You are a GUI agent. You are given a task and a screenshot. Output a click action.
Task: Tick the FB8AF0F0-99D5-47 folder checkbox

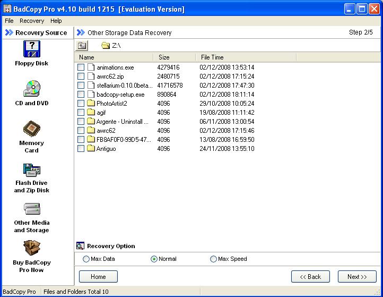click(81, 140)
